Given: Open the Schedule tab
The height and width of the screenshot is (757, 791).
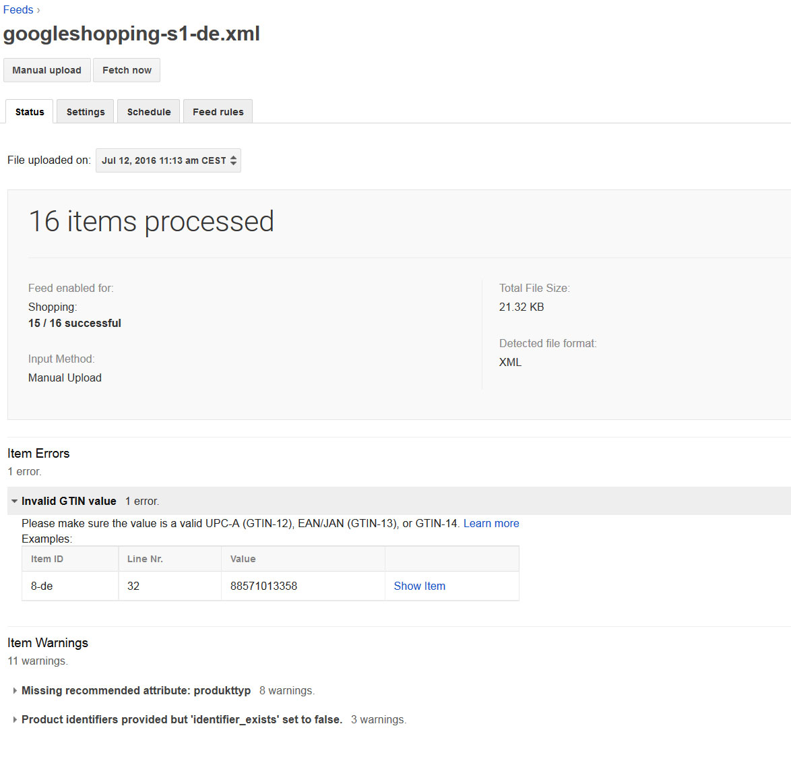Looking at the screenshot, I should click(149, 112).
